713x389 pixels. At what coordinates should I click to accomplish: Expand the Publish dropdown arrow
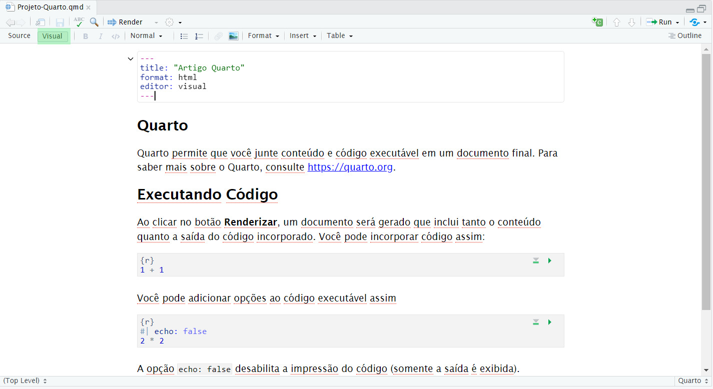point(705,22)
